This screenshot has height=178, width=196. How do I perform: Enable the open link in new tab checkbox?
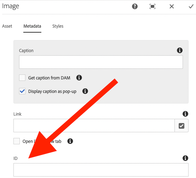[x=17, y=141]
